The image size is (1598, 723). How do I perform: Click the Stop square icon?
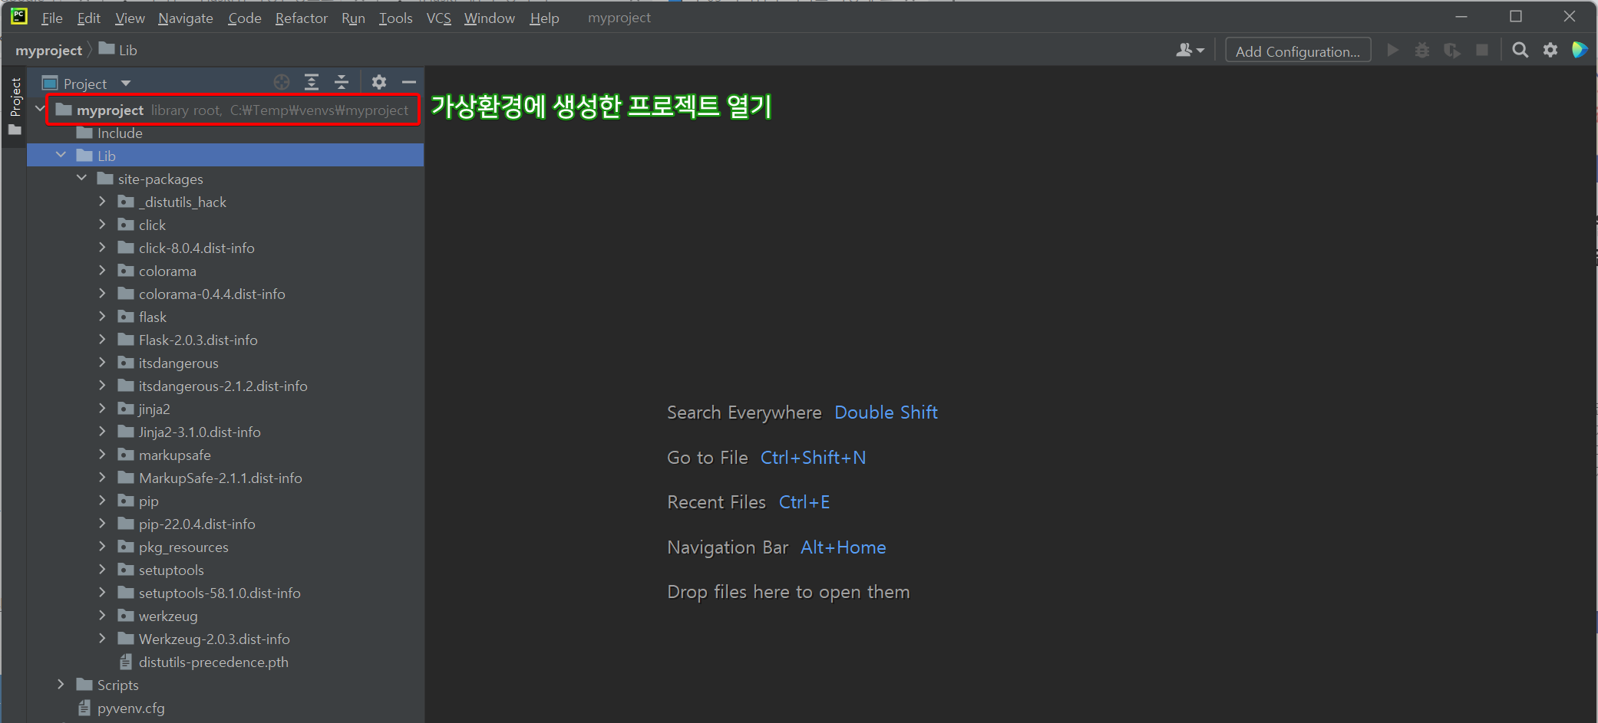tap(1482, 51)
